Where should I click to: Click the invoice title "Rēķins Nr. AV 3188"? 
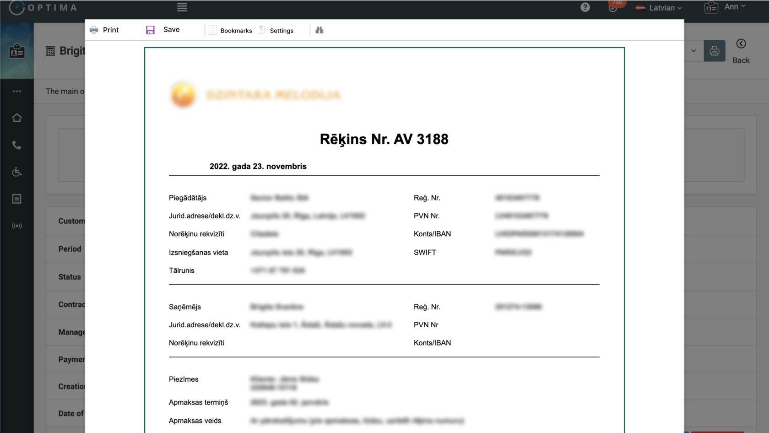click(x=384, y=139)
